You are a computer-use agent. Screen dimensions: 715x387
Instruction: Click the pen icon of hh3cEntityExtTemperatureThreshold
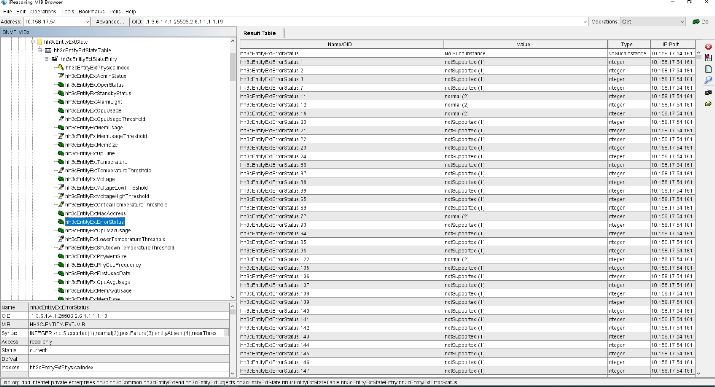coord(61,171)
